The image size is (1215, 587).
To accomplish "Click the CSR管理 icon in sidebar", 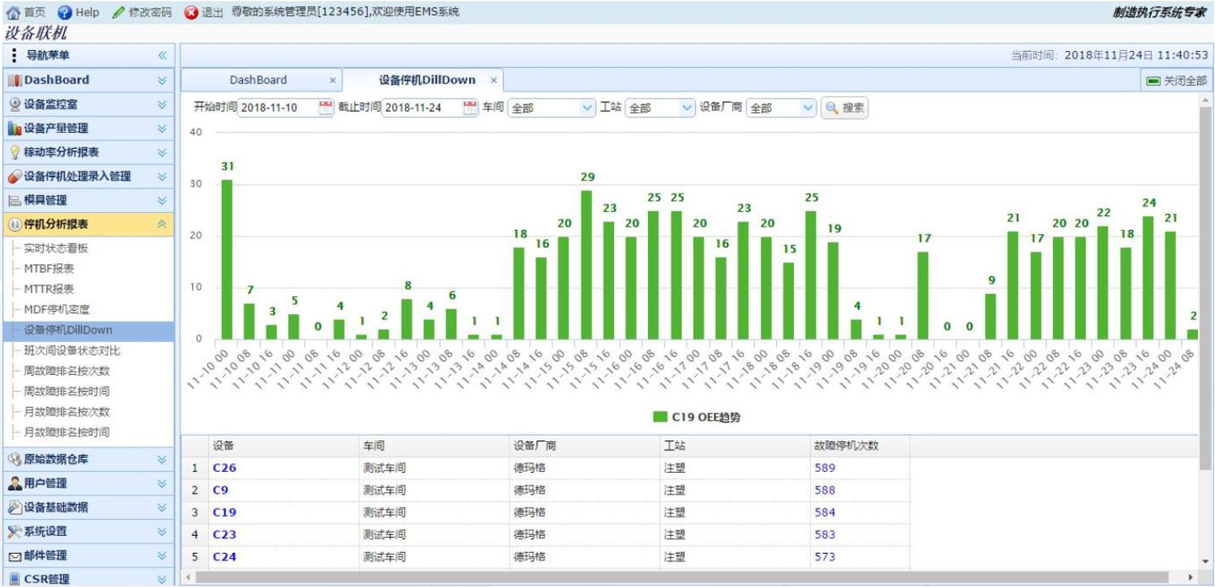I will click(x=15, y=579).
